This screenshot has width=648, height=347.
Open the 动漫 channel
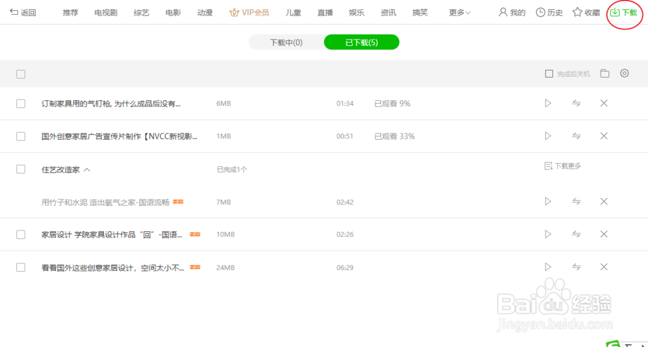205,12
